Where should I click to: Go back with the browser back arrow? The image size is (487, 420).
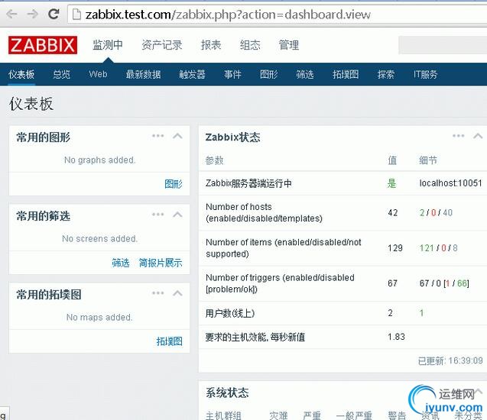pyautogui.click(x=11, y=14)
